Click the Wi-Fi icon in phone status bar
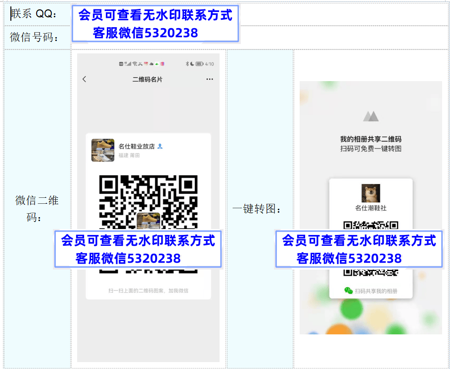This screenshot has width=450, height=369. [x=135, y=64]
